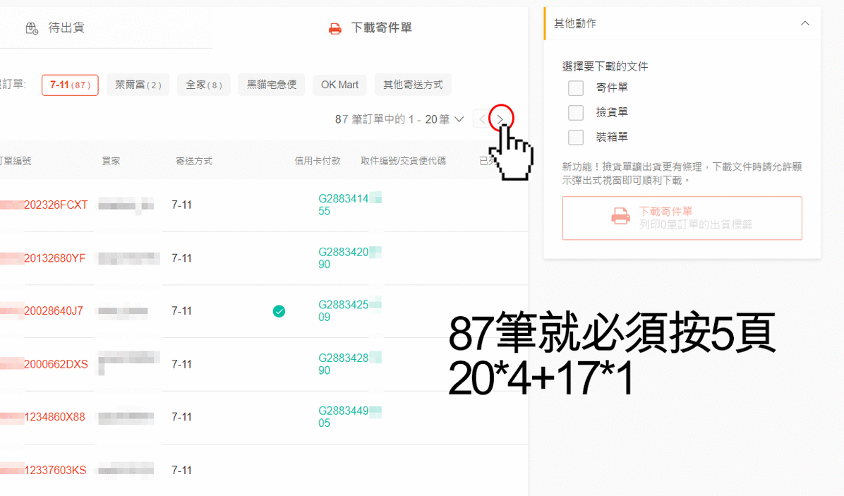Click printer icon in download button
This screenshot has height=496, width=844.
620,217
